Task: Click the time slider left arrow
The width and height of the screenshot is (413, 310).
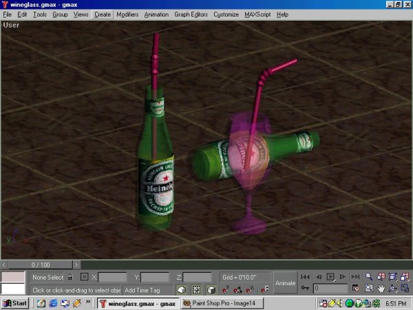Action: (x=3, y=265)
